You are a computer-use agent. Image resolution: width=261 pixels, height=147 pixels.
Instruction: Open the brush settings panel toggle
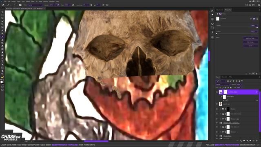pos(20,5)
